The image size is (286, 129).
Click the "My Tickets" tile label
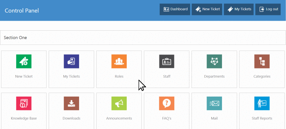71,77
